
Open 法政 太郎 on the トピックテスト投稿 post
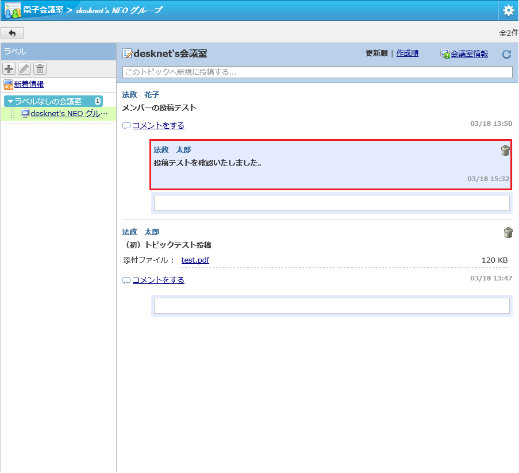(141, 232)
